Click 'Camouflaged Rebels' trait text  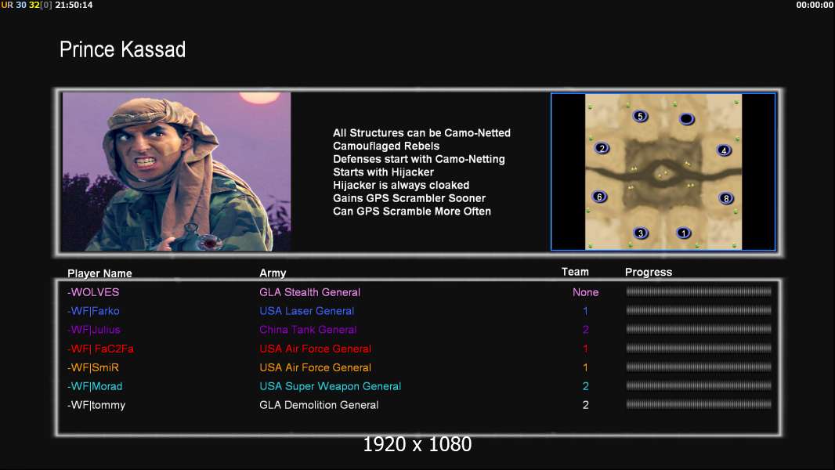(x=386, y=146)
